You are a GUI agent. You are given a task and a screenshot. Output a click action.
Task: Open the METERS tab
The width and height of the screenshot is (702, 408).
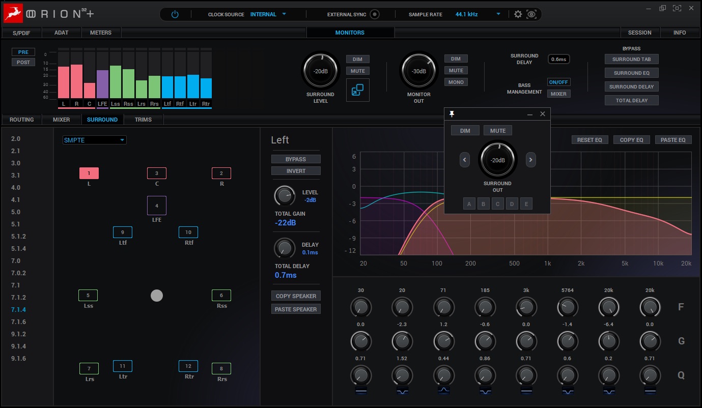tap(101, 33)
